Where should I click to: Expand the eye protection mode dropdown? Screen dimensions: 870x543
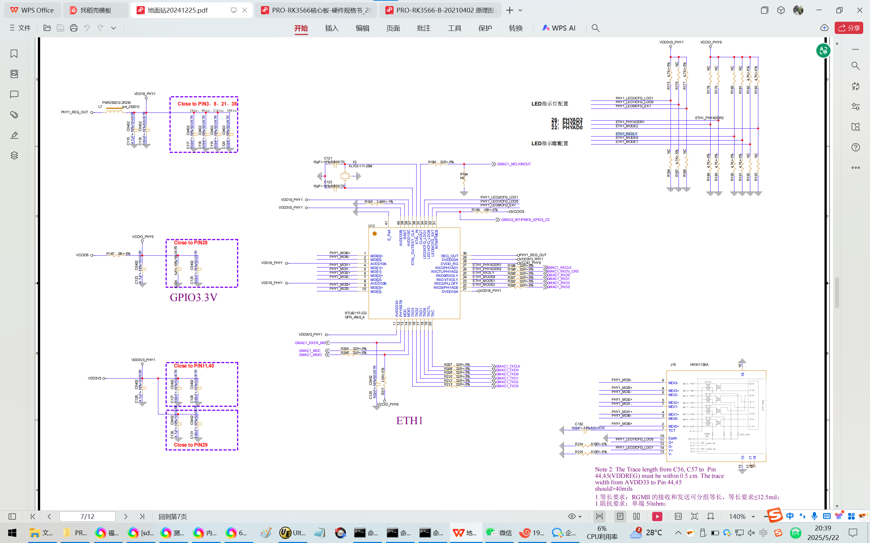click(580, 517)
